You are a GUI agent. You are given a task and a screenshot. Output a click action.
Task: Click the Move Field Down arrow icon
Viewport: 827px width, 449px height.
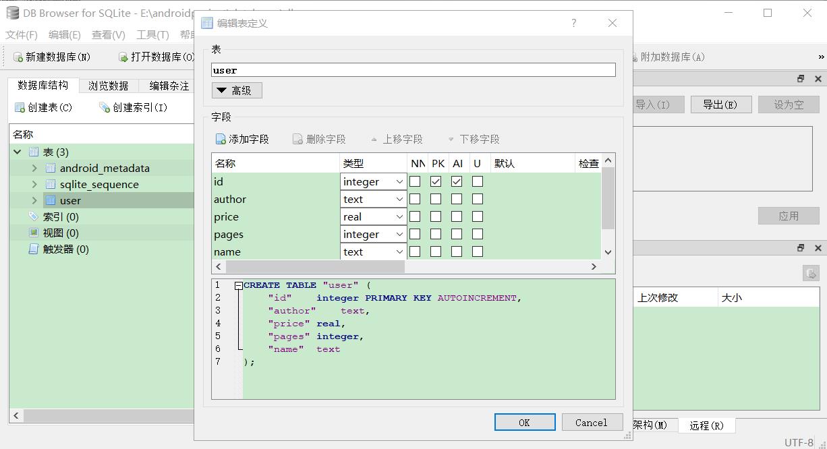[x=451, y=140]
